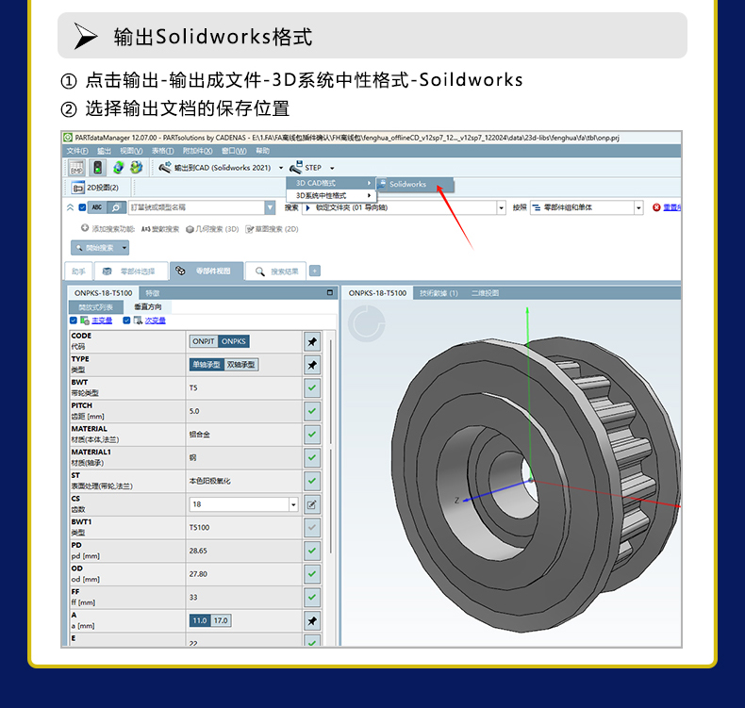Open the CS tooth count dropdown
745x708 pixels.
pyautogui.click(x=293, y=504)
